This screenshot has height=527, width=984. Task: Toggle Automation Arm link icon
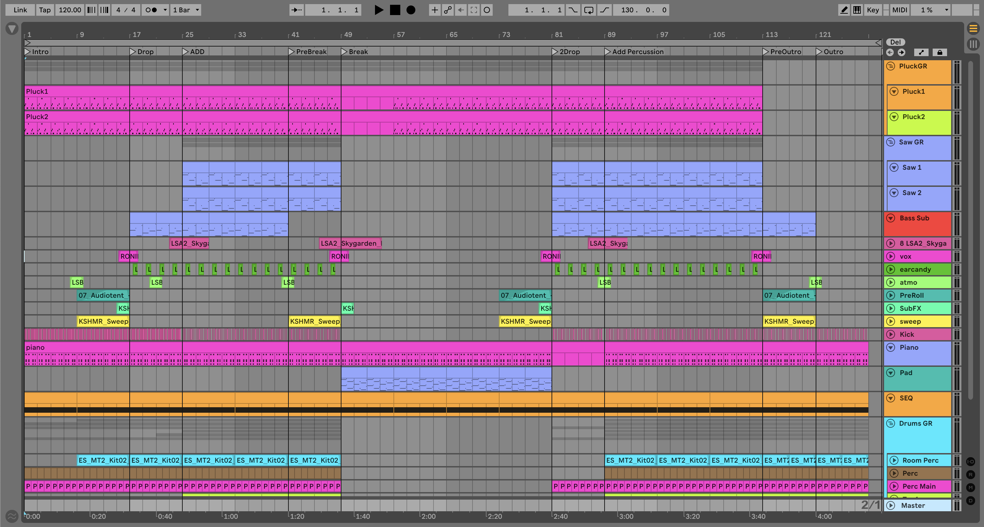448,10
